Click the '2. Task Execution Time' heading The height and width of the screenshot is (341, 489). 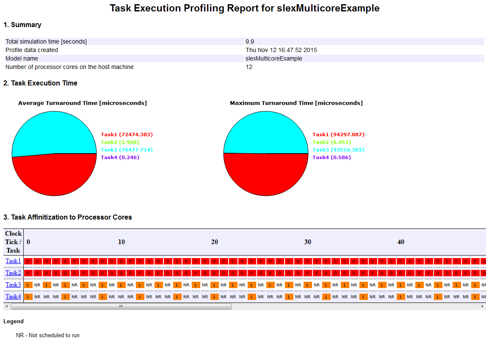41,83
